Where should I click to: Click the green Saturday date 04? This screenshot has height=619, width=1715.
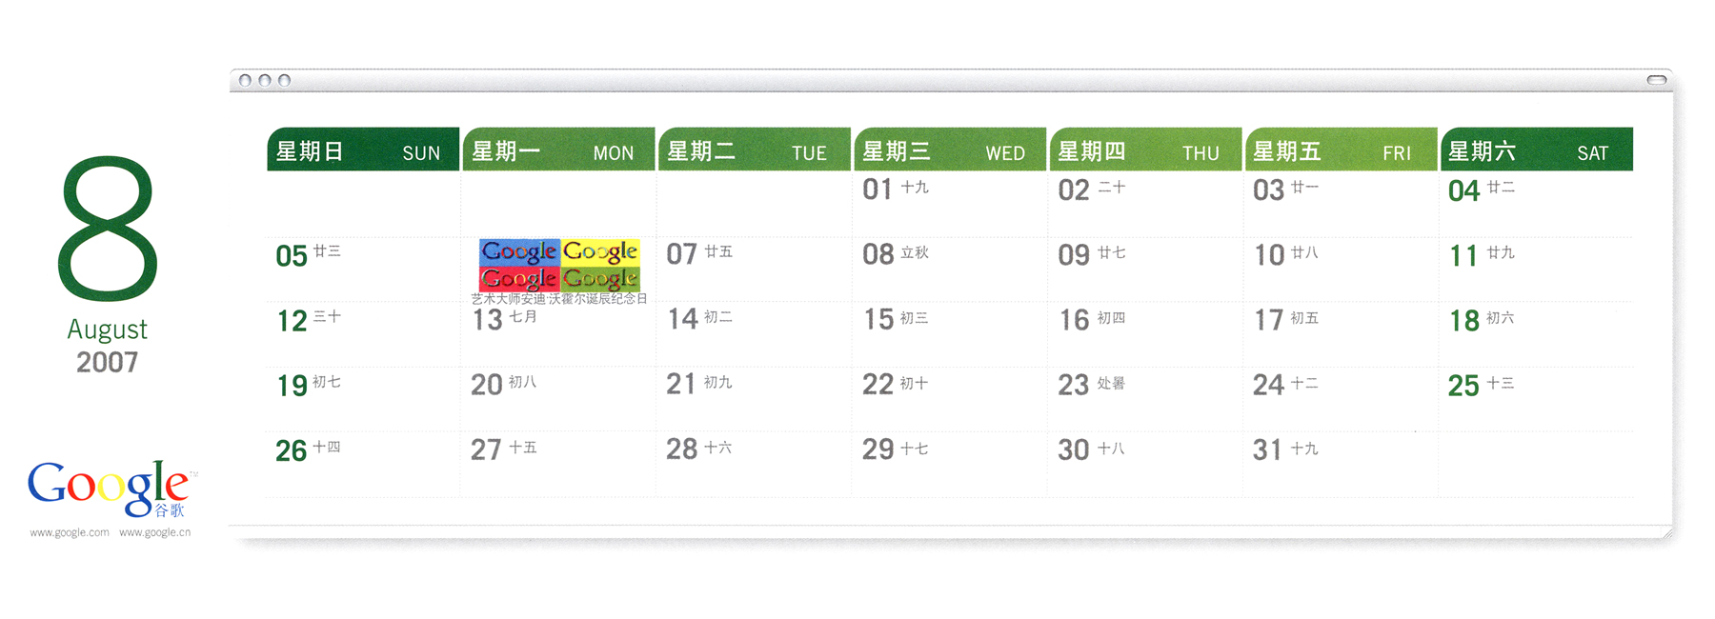1464,190
